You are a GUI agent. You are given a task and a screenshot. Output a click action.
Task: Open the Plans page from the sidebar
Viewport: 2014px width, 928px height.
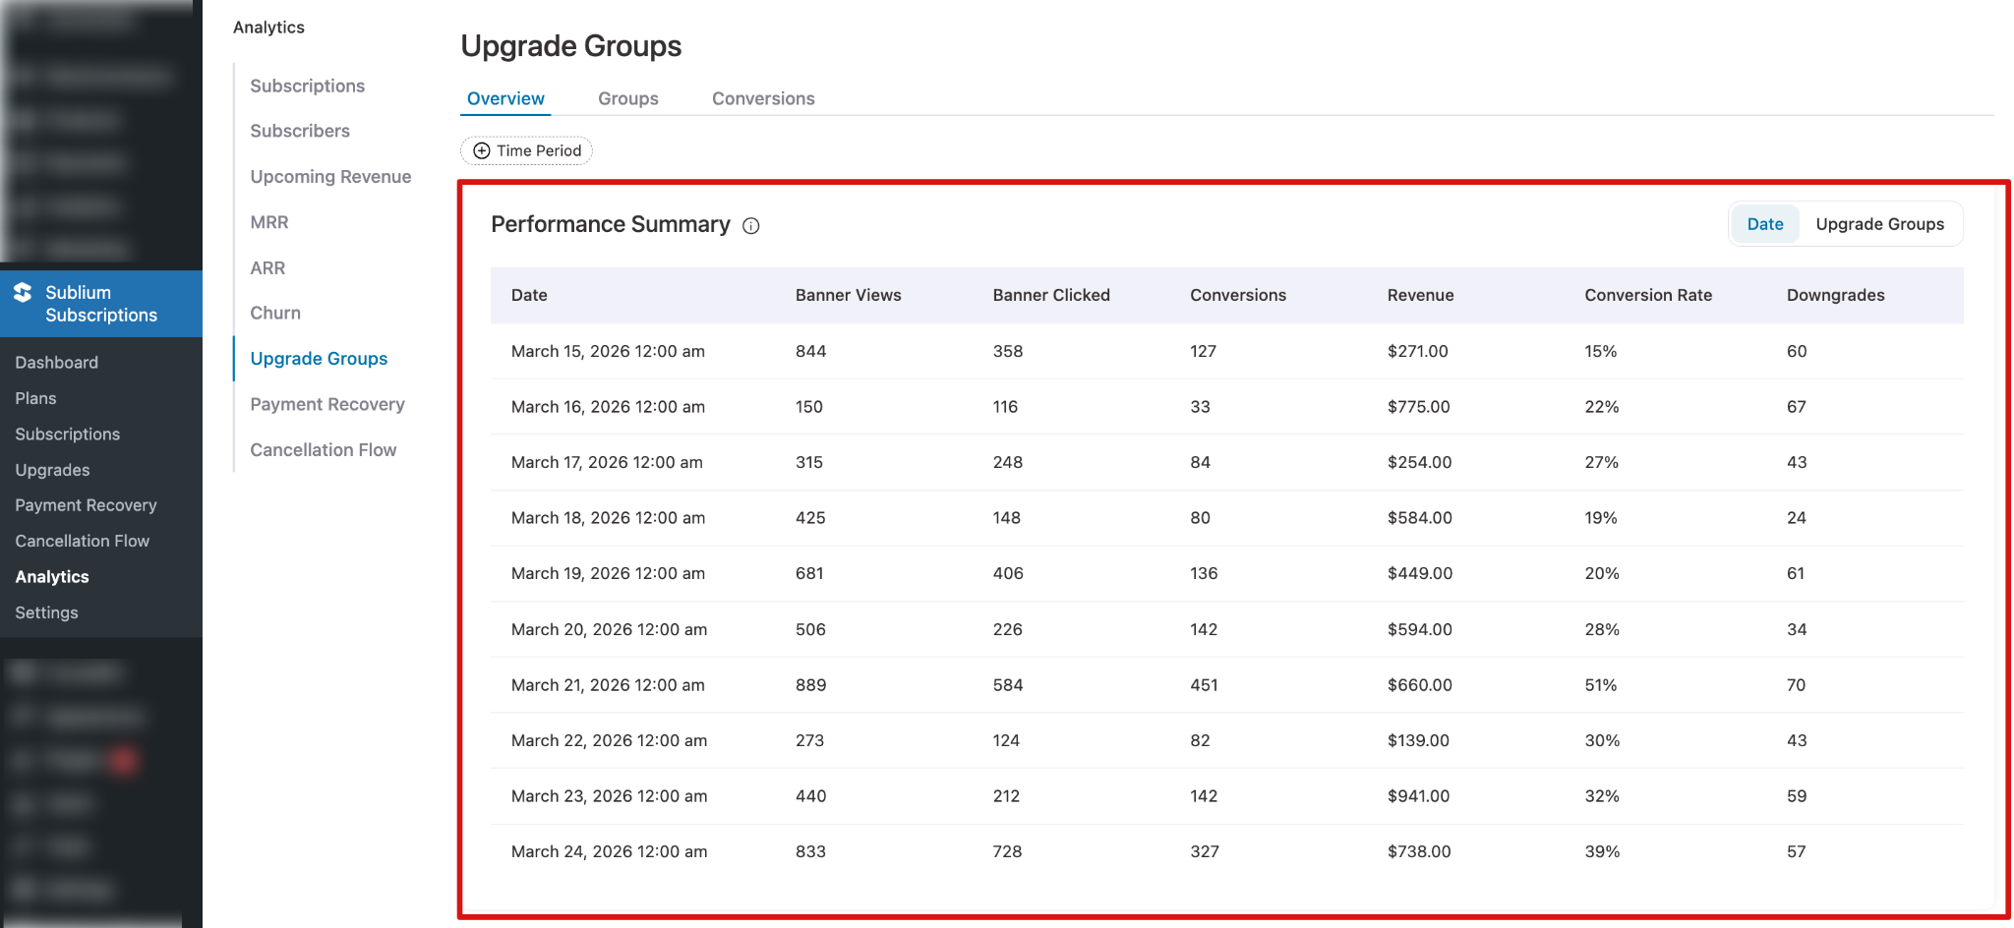(x=35, y=398)
